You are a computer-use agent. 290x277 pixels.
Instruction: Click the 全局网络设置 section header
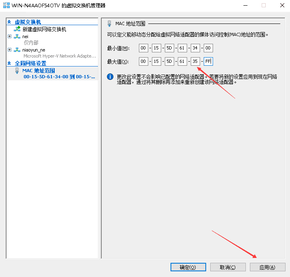(30, 63)
